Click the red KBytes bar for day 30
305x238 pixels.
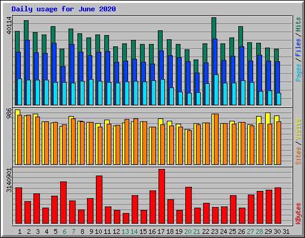point(278,205)
